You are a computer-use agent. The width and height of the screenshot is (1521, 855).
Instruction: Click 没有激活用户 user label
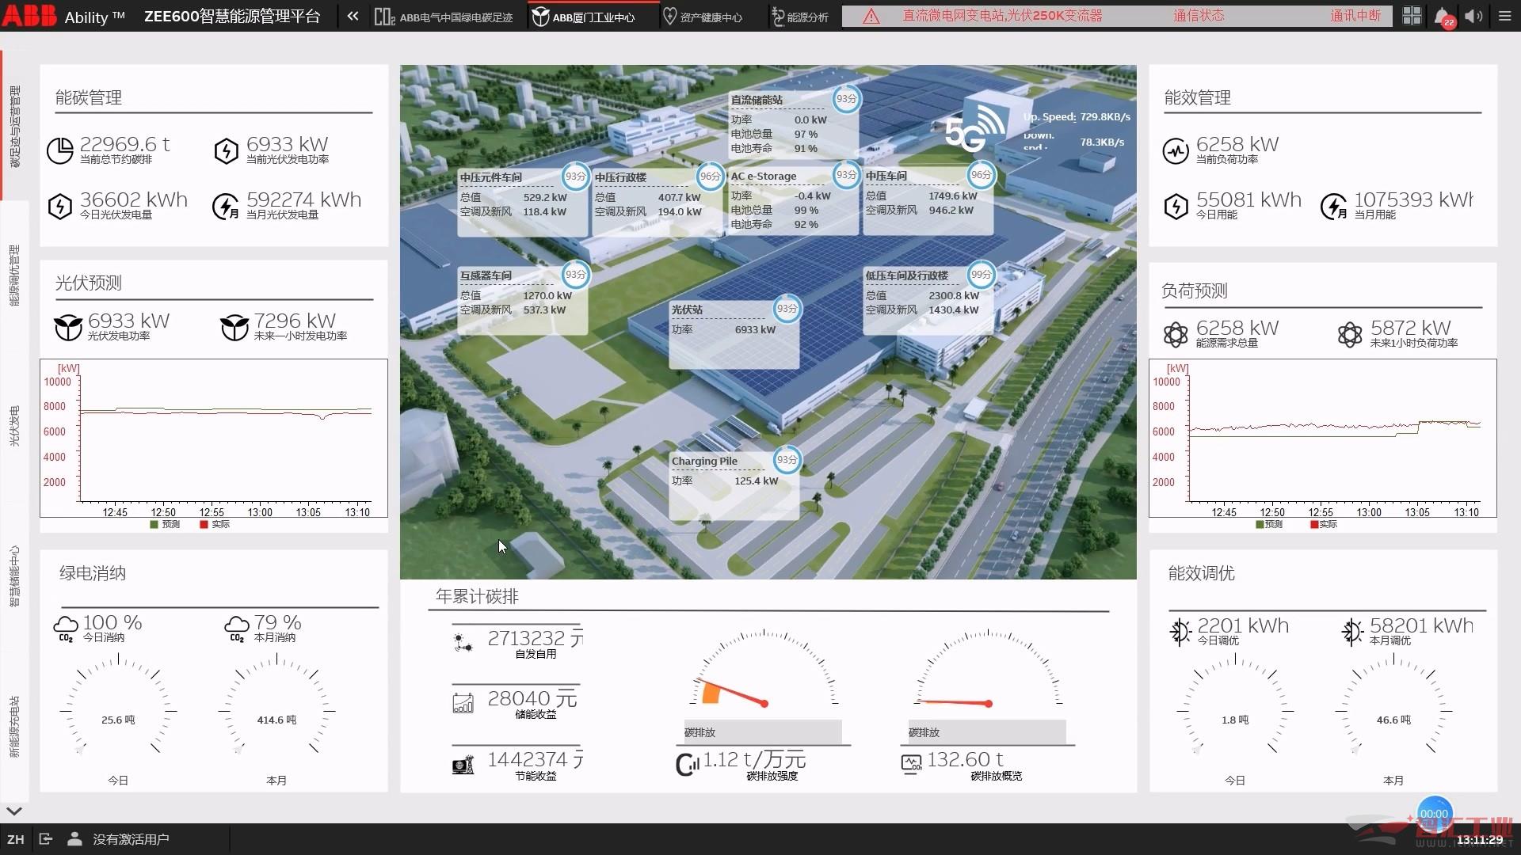point(131,839)
